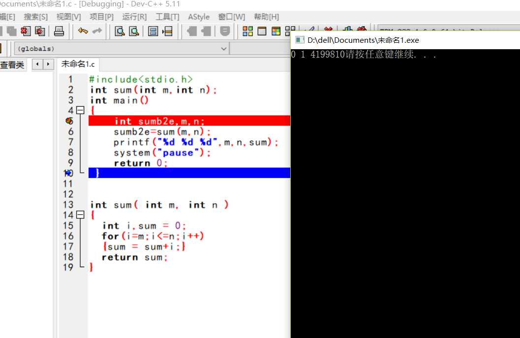Click the 'return sum;' line
The height and width of the screenshot is (338, 520).
pyautogui.click(x=135, y=257)
